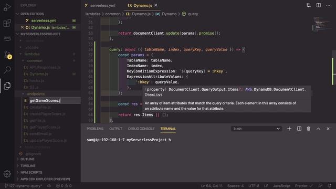Open the Manage settings gear
Viewport: 336px width, 189px height.
pyautogui.click(x=7, y=174)
